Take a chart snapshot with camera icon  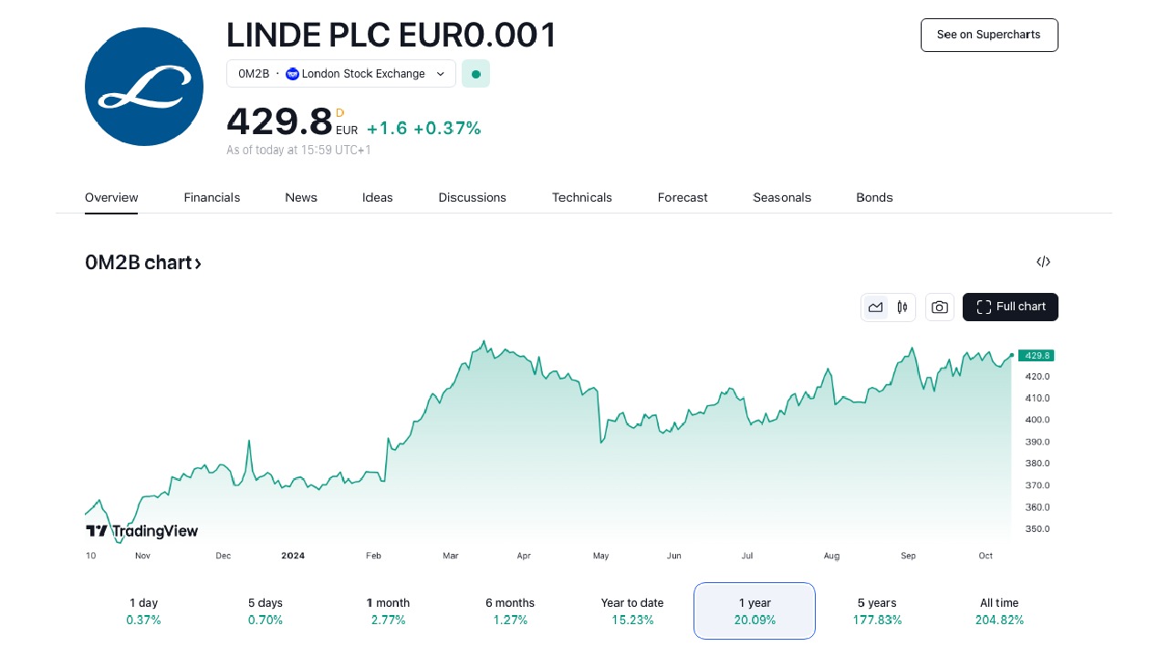point(940,308)
